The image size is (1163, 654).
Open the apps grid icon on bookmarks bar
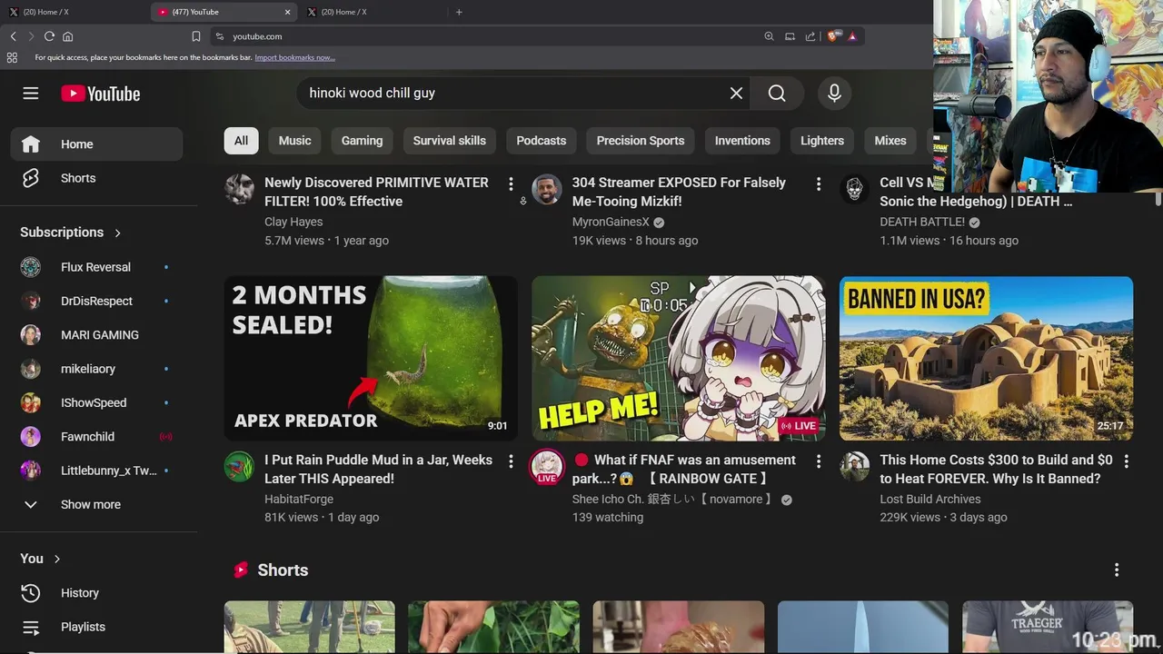12,57
